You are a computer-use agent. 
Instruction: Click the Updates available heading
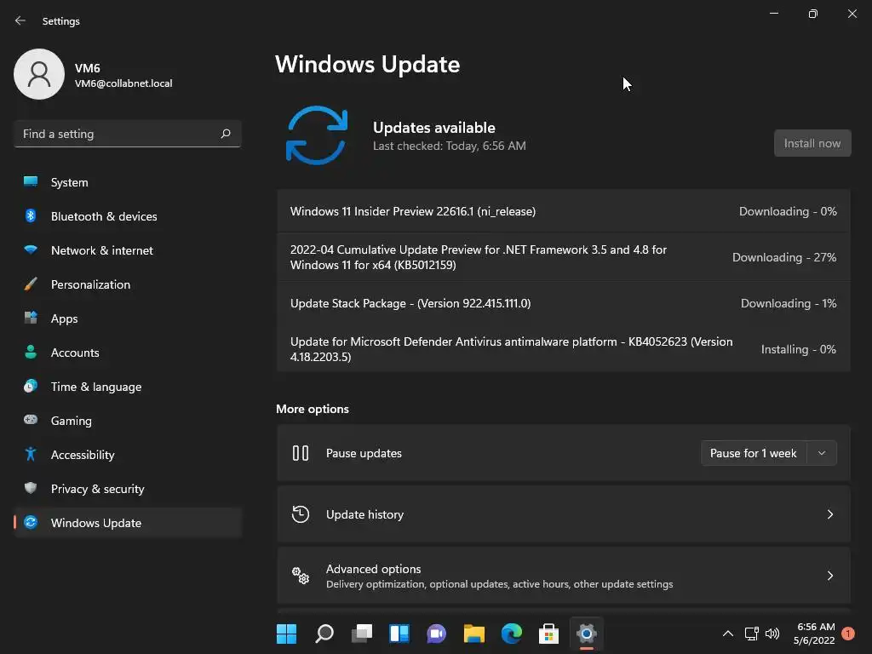433,128
